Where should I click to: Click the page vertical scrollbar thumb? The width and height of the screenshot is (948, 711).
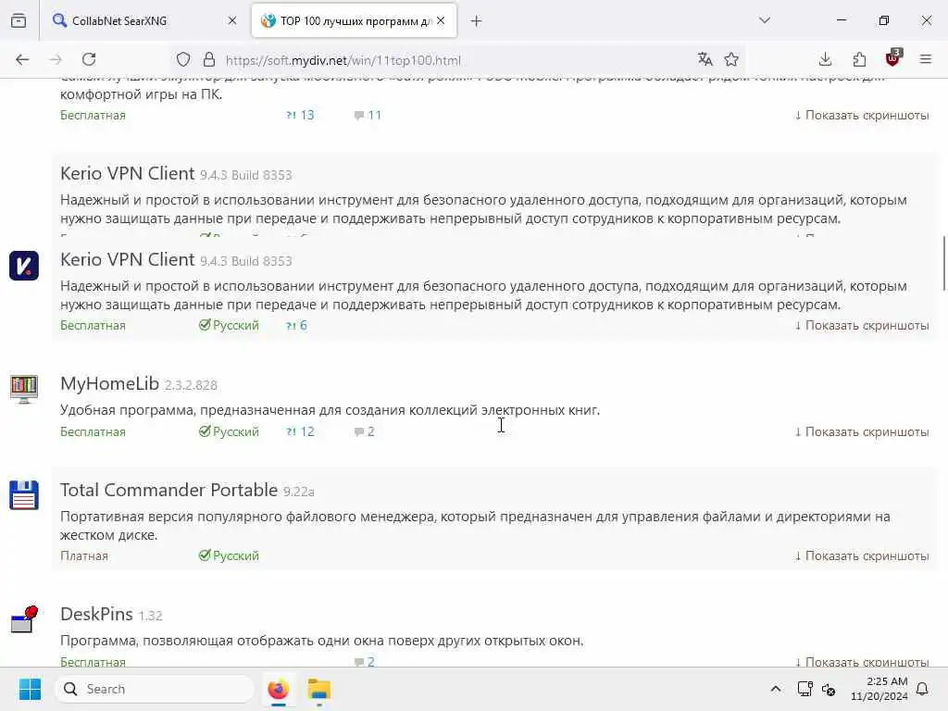pyautogui.click(x=943, y=264)
